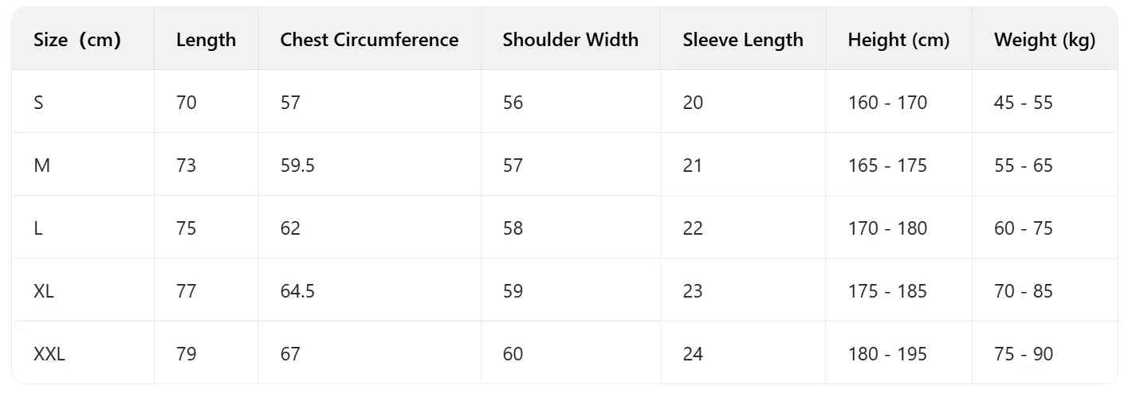The width and height of the screenshot is (1124, 397).
Task: Click the 59.5 chest circumference value
Action: pyautogui.click(x=297, y=165)
